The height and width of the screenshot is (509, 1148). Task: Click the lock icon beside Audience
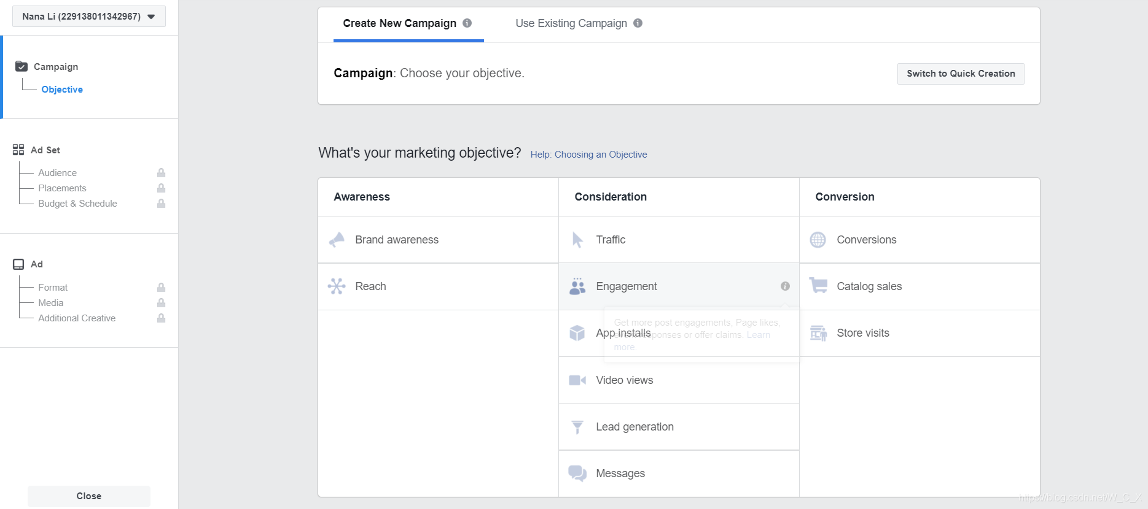point(161,172)
